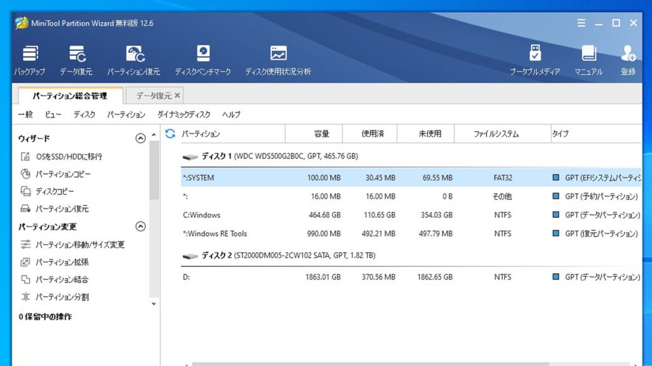This screenshot has width=652, height=366.
Task: Select OSをSSD/HDDに移行 wizard
Action: click(x=62, y=156)
